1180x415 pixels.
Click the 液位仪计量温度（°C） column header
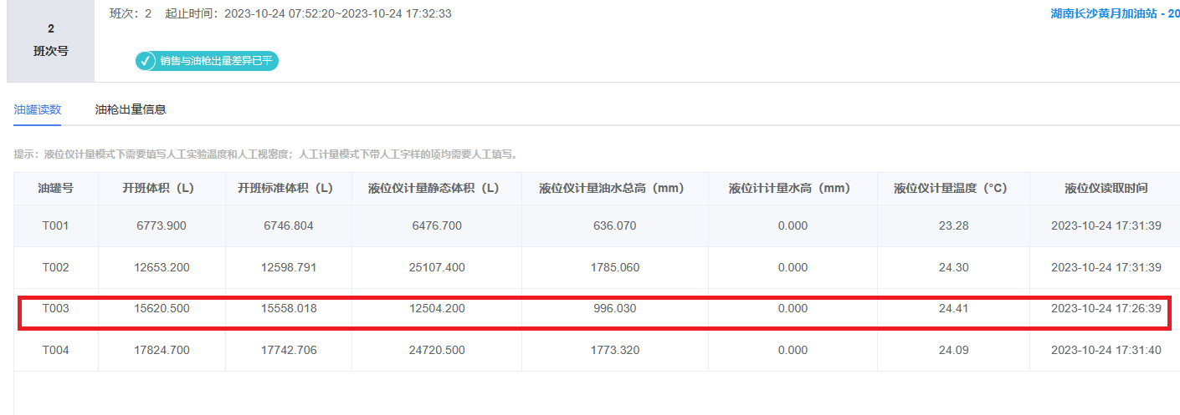click(953, 188)
